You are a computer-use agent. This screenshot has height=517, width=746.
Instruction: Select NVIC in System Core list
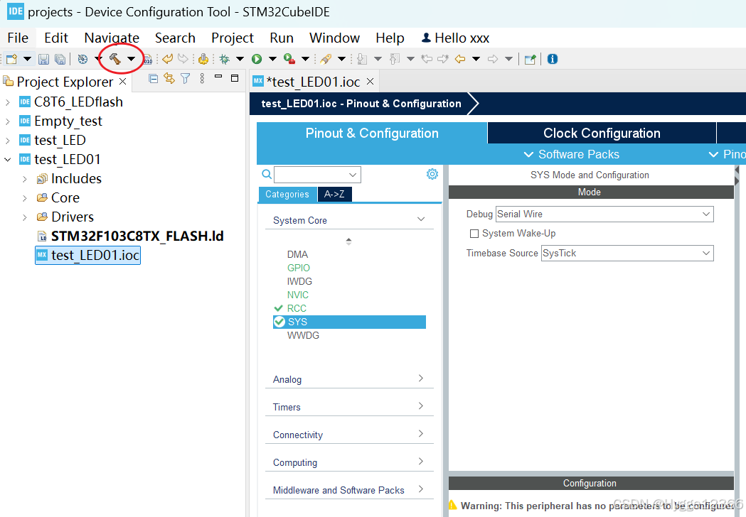[x=298, y=295]
